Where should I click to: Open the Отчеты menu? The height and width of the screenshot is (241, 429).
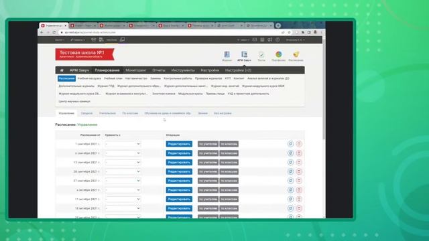coord(159,70)
